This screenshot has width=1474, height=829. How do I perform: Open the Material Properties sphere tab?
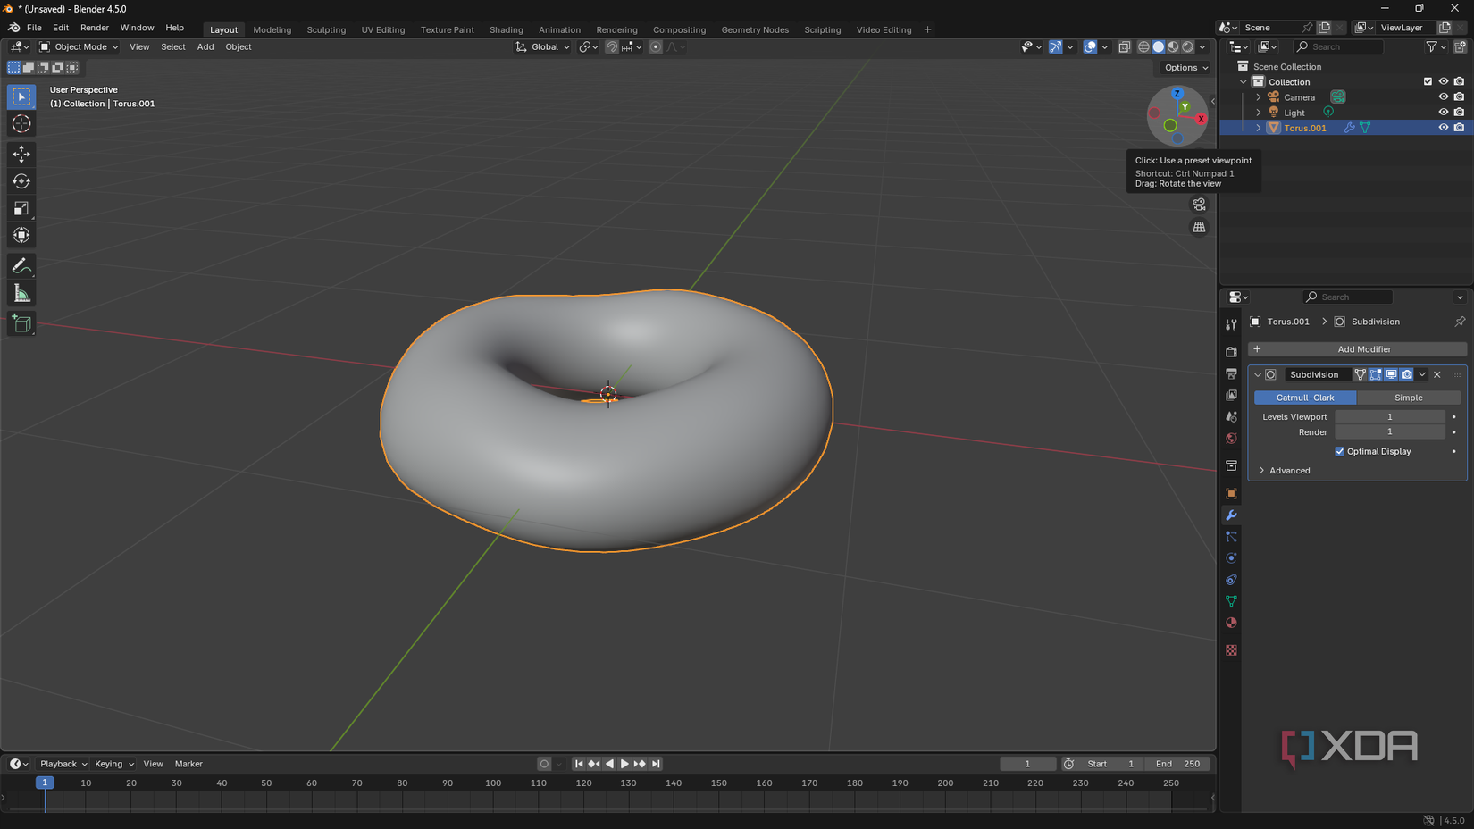tap(1231, 623)
